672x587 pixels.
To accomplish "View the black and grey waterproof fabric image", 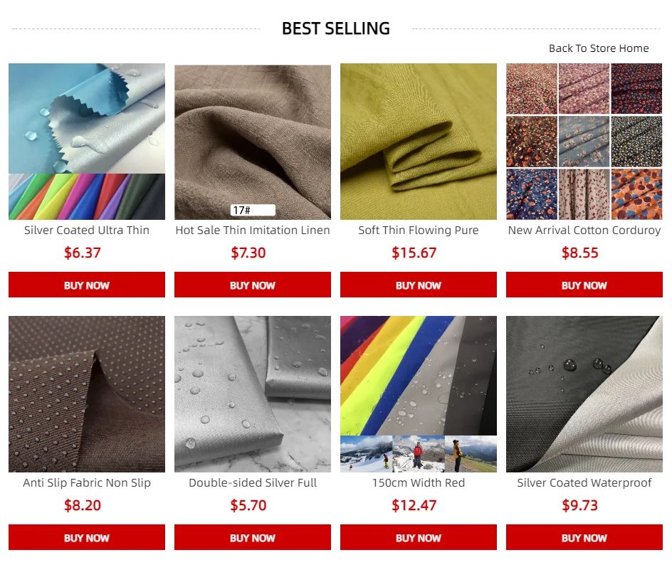I will click(584, 394).
